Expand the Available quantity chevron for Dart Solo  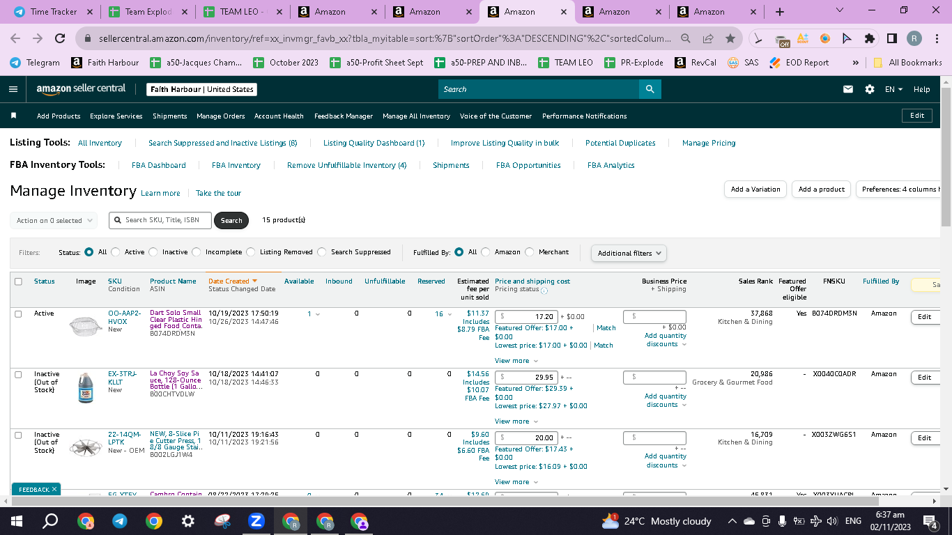[x=318, y=315]
